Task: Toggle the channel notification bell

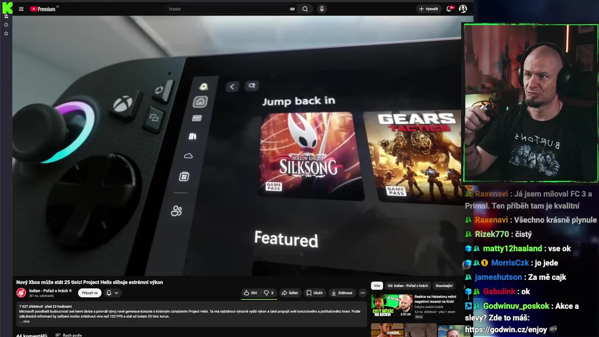Action: click(109, 293)
